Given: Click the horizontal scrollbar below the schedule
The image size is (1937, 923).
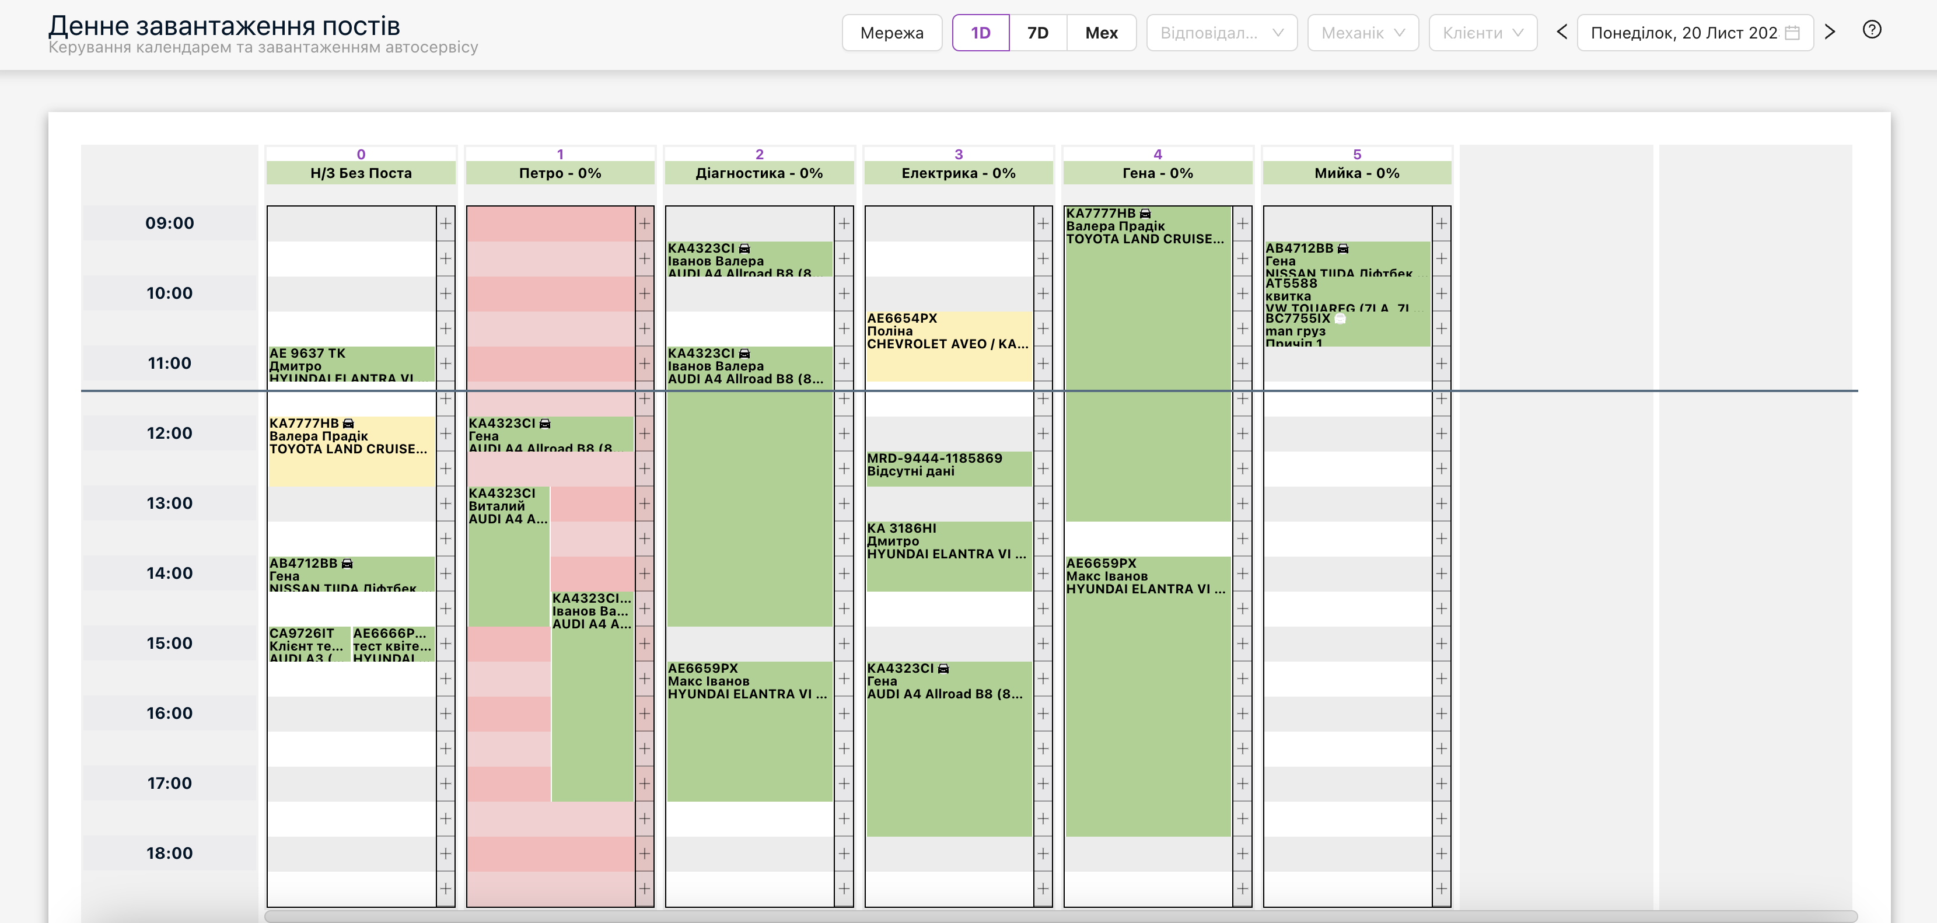Looking at the screenshot, I should (1060, 915).
